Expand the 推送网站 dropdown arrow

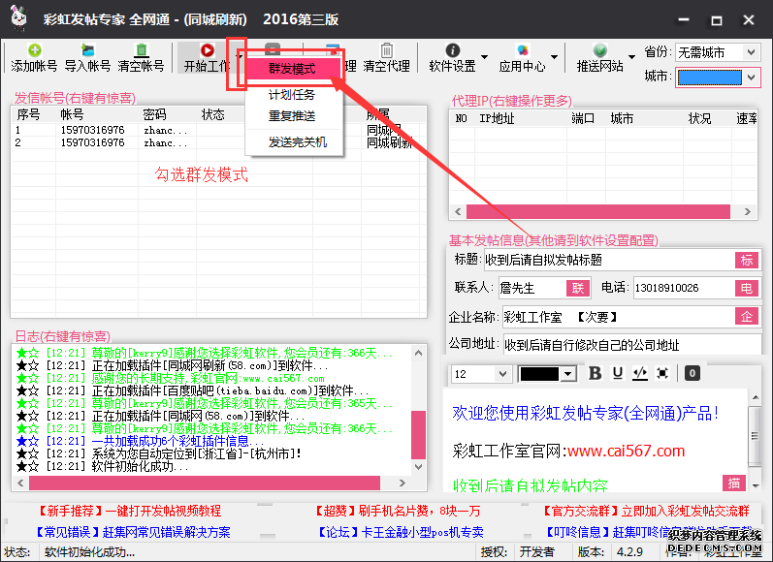point(632,56)
